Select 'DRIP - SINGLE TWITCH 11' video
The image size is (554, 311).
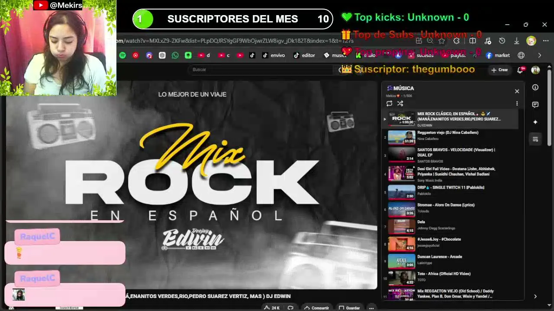pyautogui.click(x=450, y=192)
